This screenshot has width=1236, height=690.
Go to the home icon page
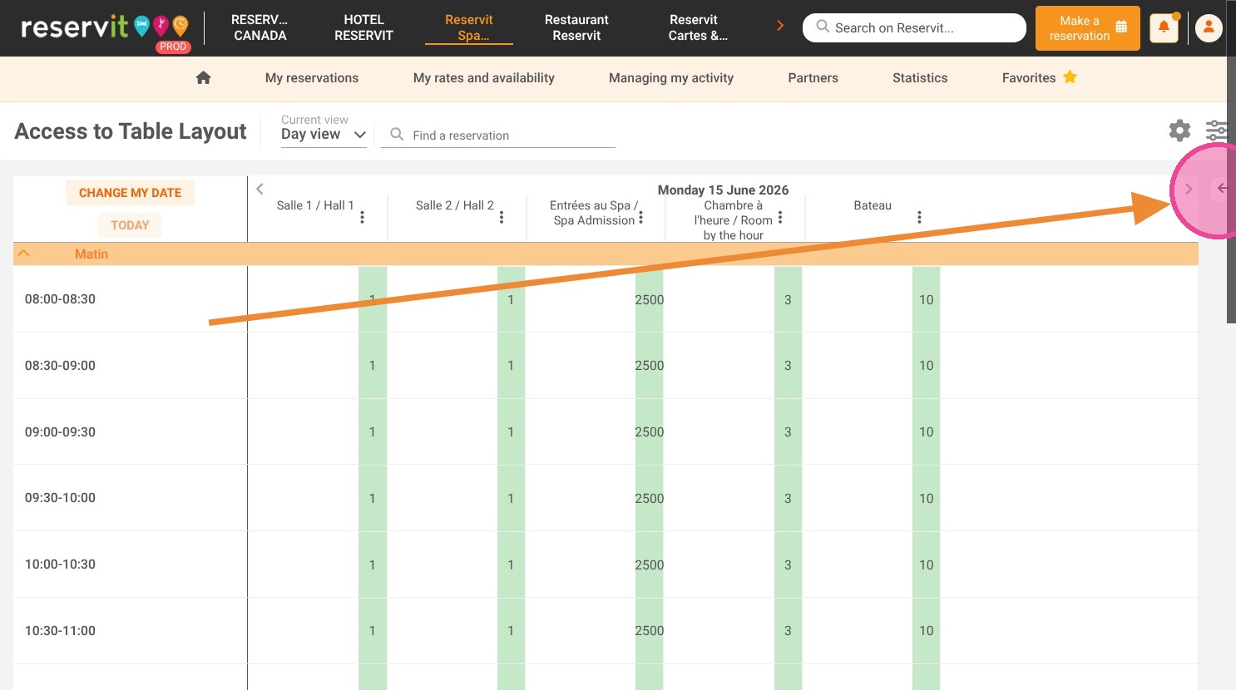tap(203, 77)
